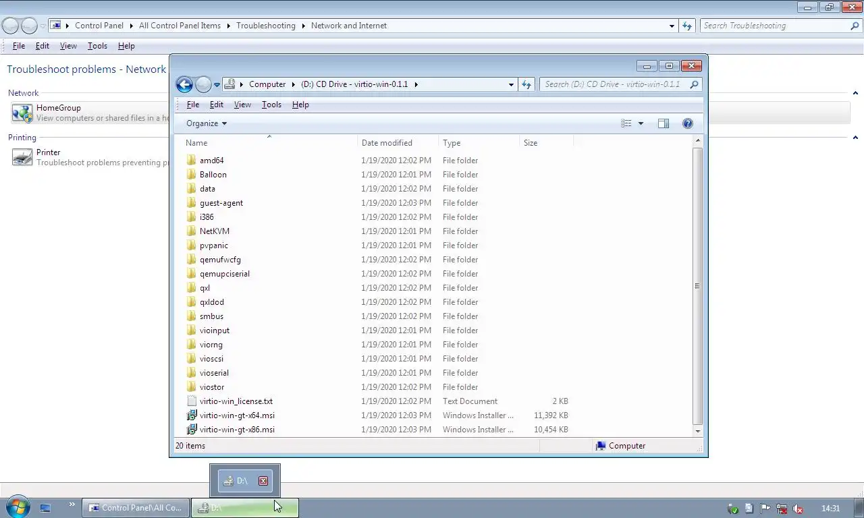Select the smbus folder icon

click(x=192, y=316)
